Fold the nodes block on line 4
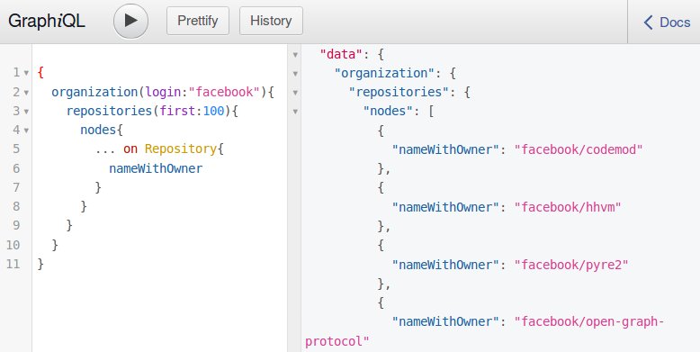Image resolution: width=700 pixels, height=352 pixels. (26, 131)
